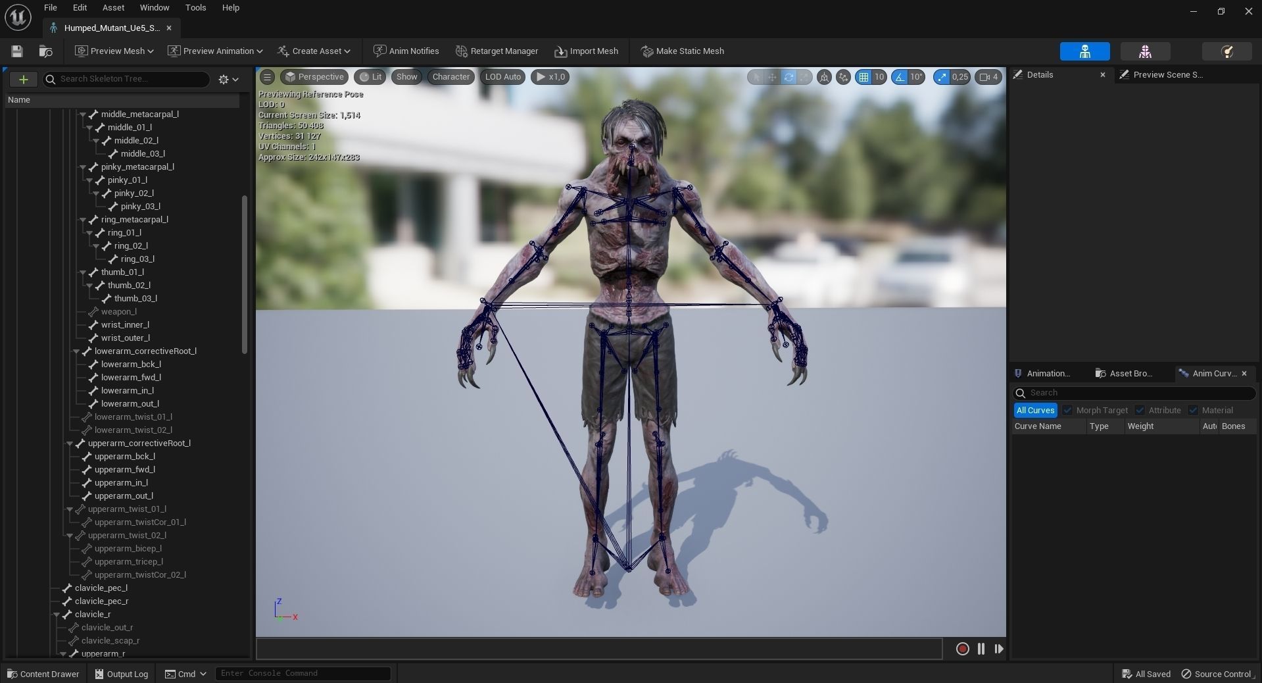The width and height of the screenshot is (1262, 683).
Task: Collapse the thumb_01_l tree node
Action: [x=83, y=272]
